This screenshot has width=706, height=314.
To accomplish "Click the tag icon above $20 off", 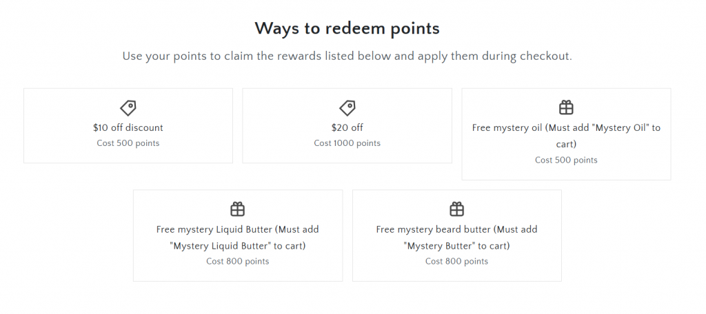I will coord(347,108).
